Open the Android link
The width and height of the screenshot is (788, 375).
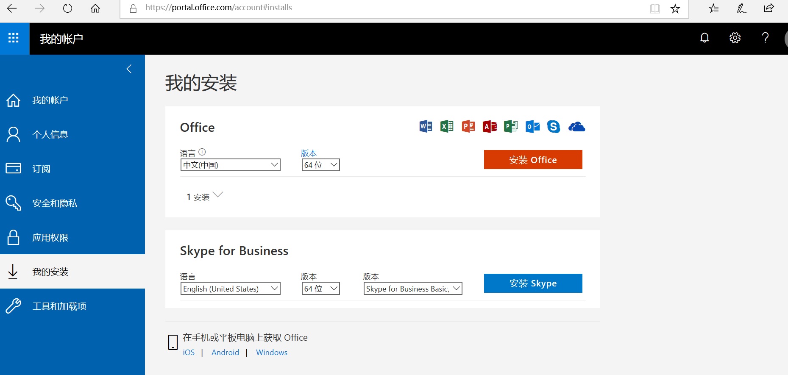point(225,352)
